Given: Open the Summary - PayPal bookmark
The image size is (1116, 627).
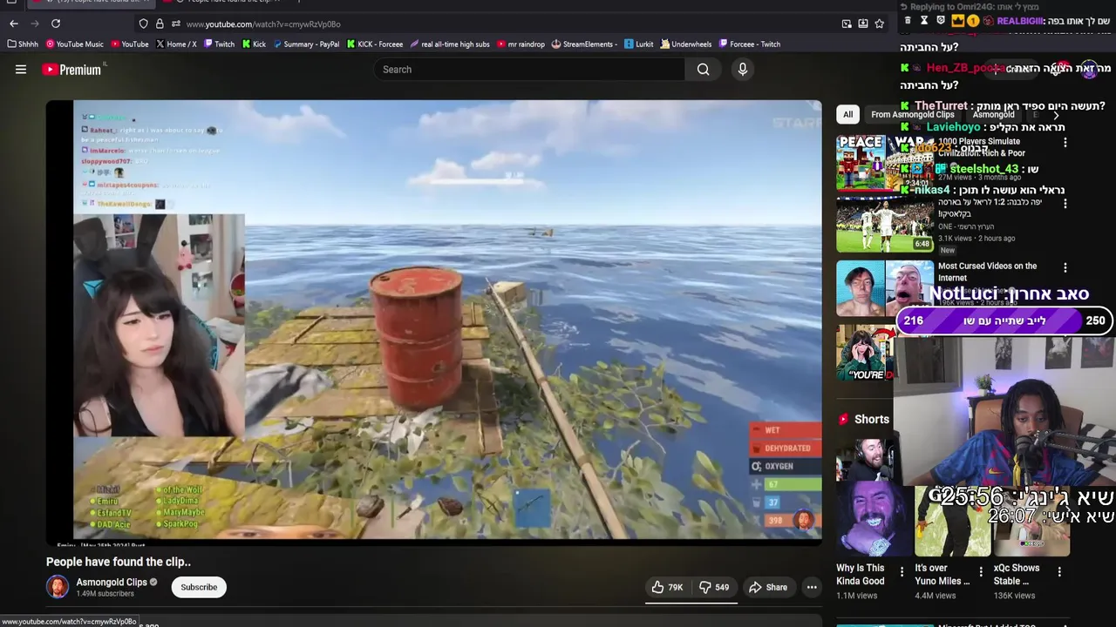Looking at the screenshot, I should pos(306,44).
